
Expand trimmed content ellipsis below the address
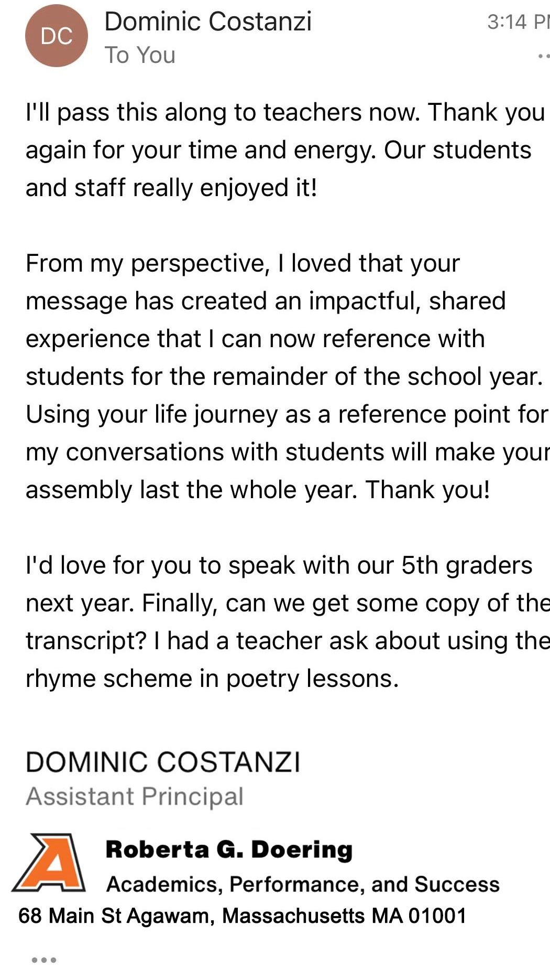pos(44,960)
